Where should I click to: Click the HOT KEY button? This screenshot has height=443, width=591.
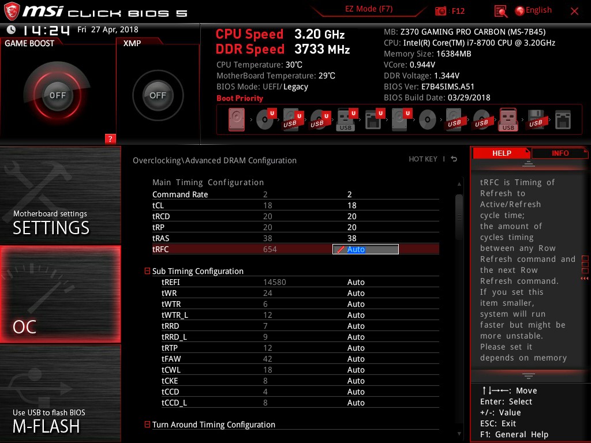(x=423, y=159)
